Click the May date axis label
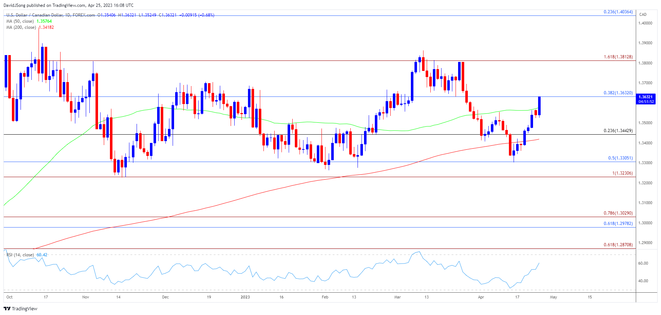 pos(554,297)
